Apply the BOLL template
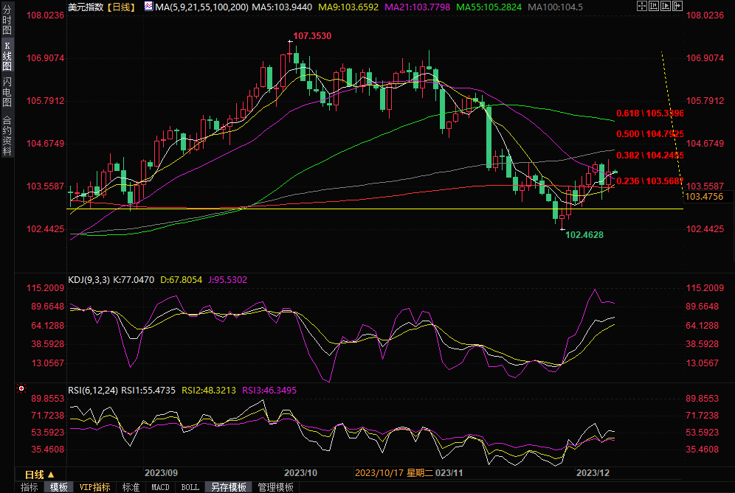735x493 pixels. click(x=190, y=487)
